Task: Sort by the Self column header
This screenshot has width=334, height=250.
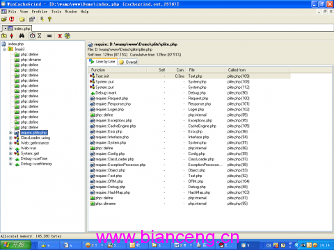Action: [157, 70]
